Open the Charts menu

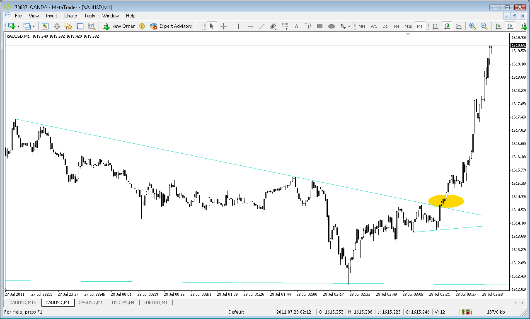click(70, 16)
